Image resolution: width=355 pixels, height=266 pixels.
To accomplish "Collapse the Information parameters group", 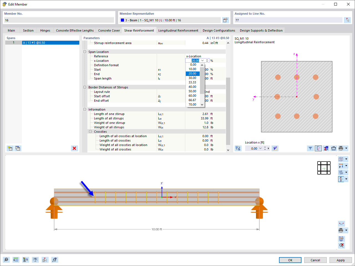I will tap(84, 109).
